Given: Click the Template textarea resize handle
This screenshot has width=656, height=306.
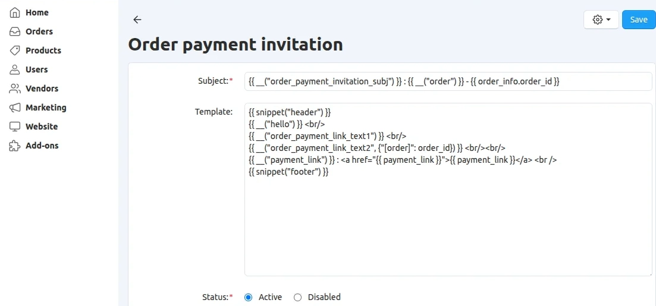Looking at the screenshot, I should tap(650, 275).
